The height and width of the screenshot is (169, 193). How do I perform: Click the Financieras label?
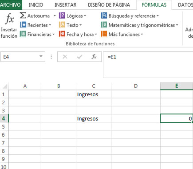point(39,35)
